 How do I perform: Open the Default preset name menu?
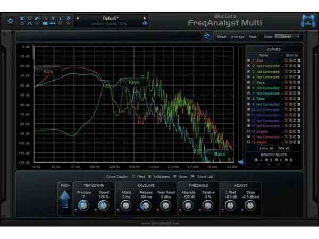pos(111,18)
